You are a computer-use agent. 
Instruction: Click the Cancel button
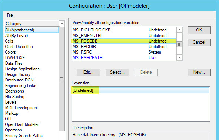[199, 42]
